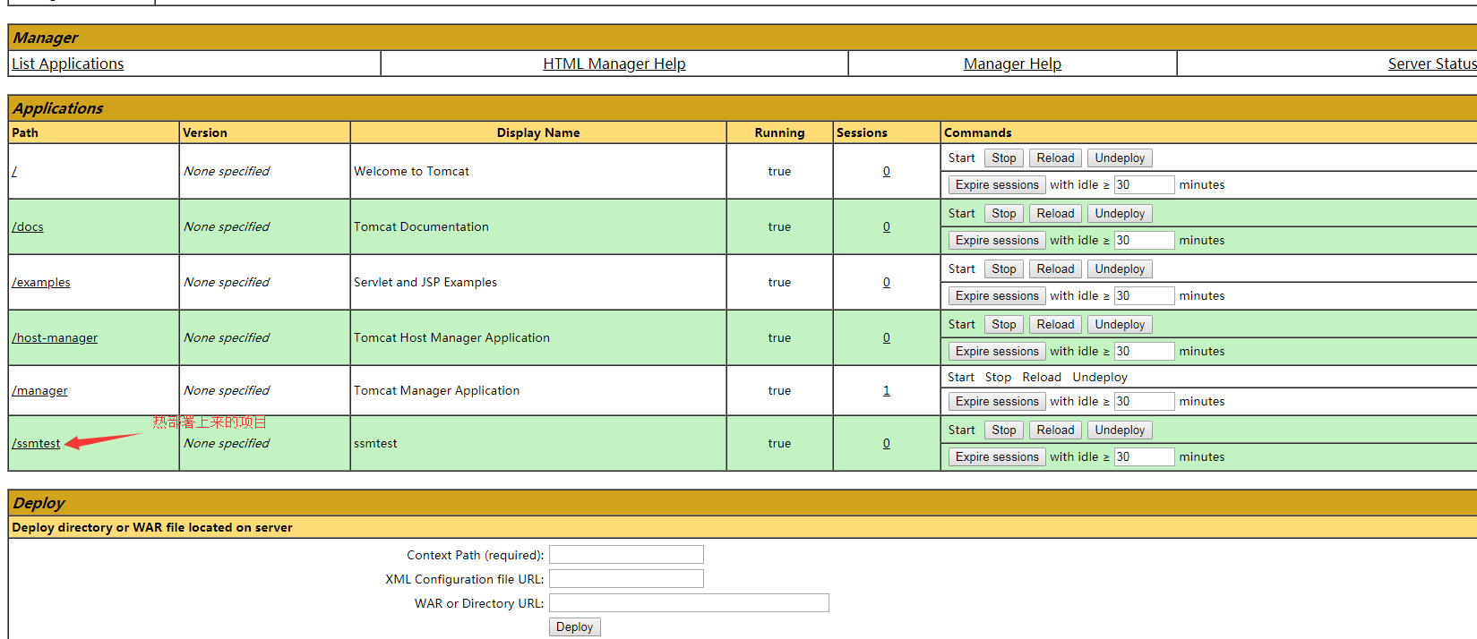Undeploy the Welcome to Tomcat application
The width and height of the screenshot is (1477, 639).
point(1120,158)
